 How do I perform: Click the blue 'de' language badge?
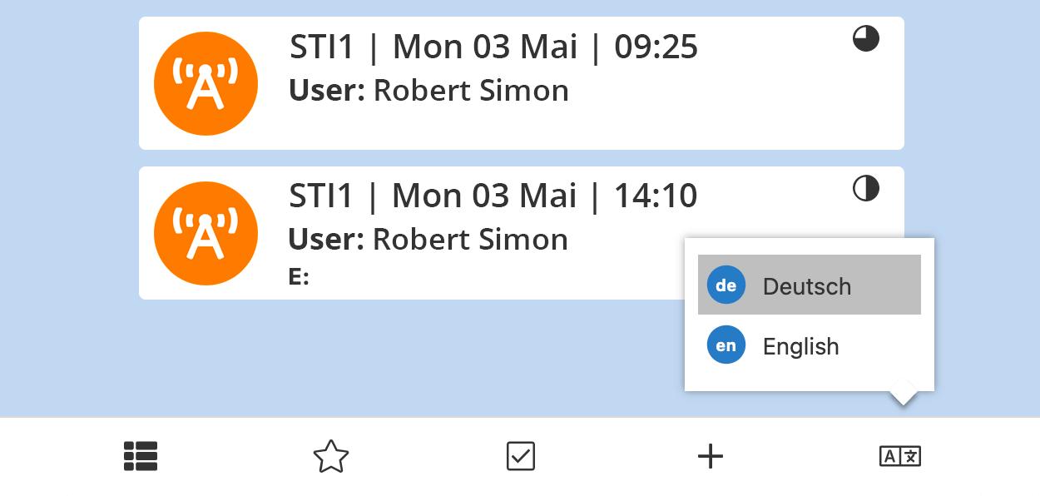point(726,285)
